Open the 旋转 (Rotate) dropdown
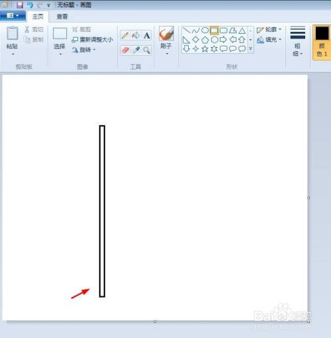This screenshot has width=331, height=338. (83, 50)
